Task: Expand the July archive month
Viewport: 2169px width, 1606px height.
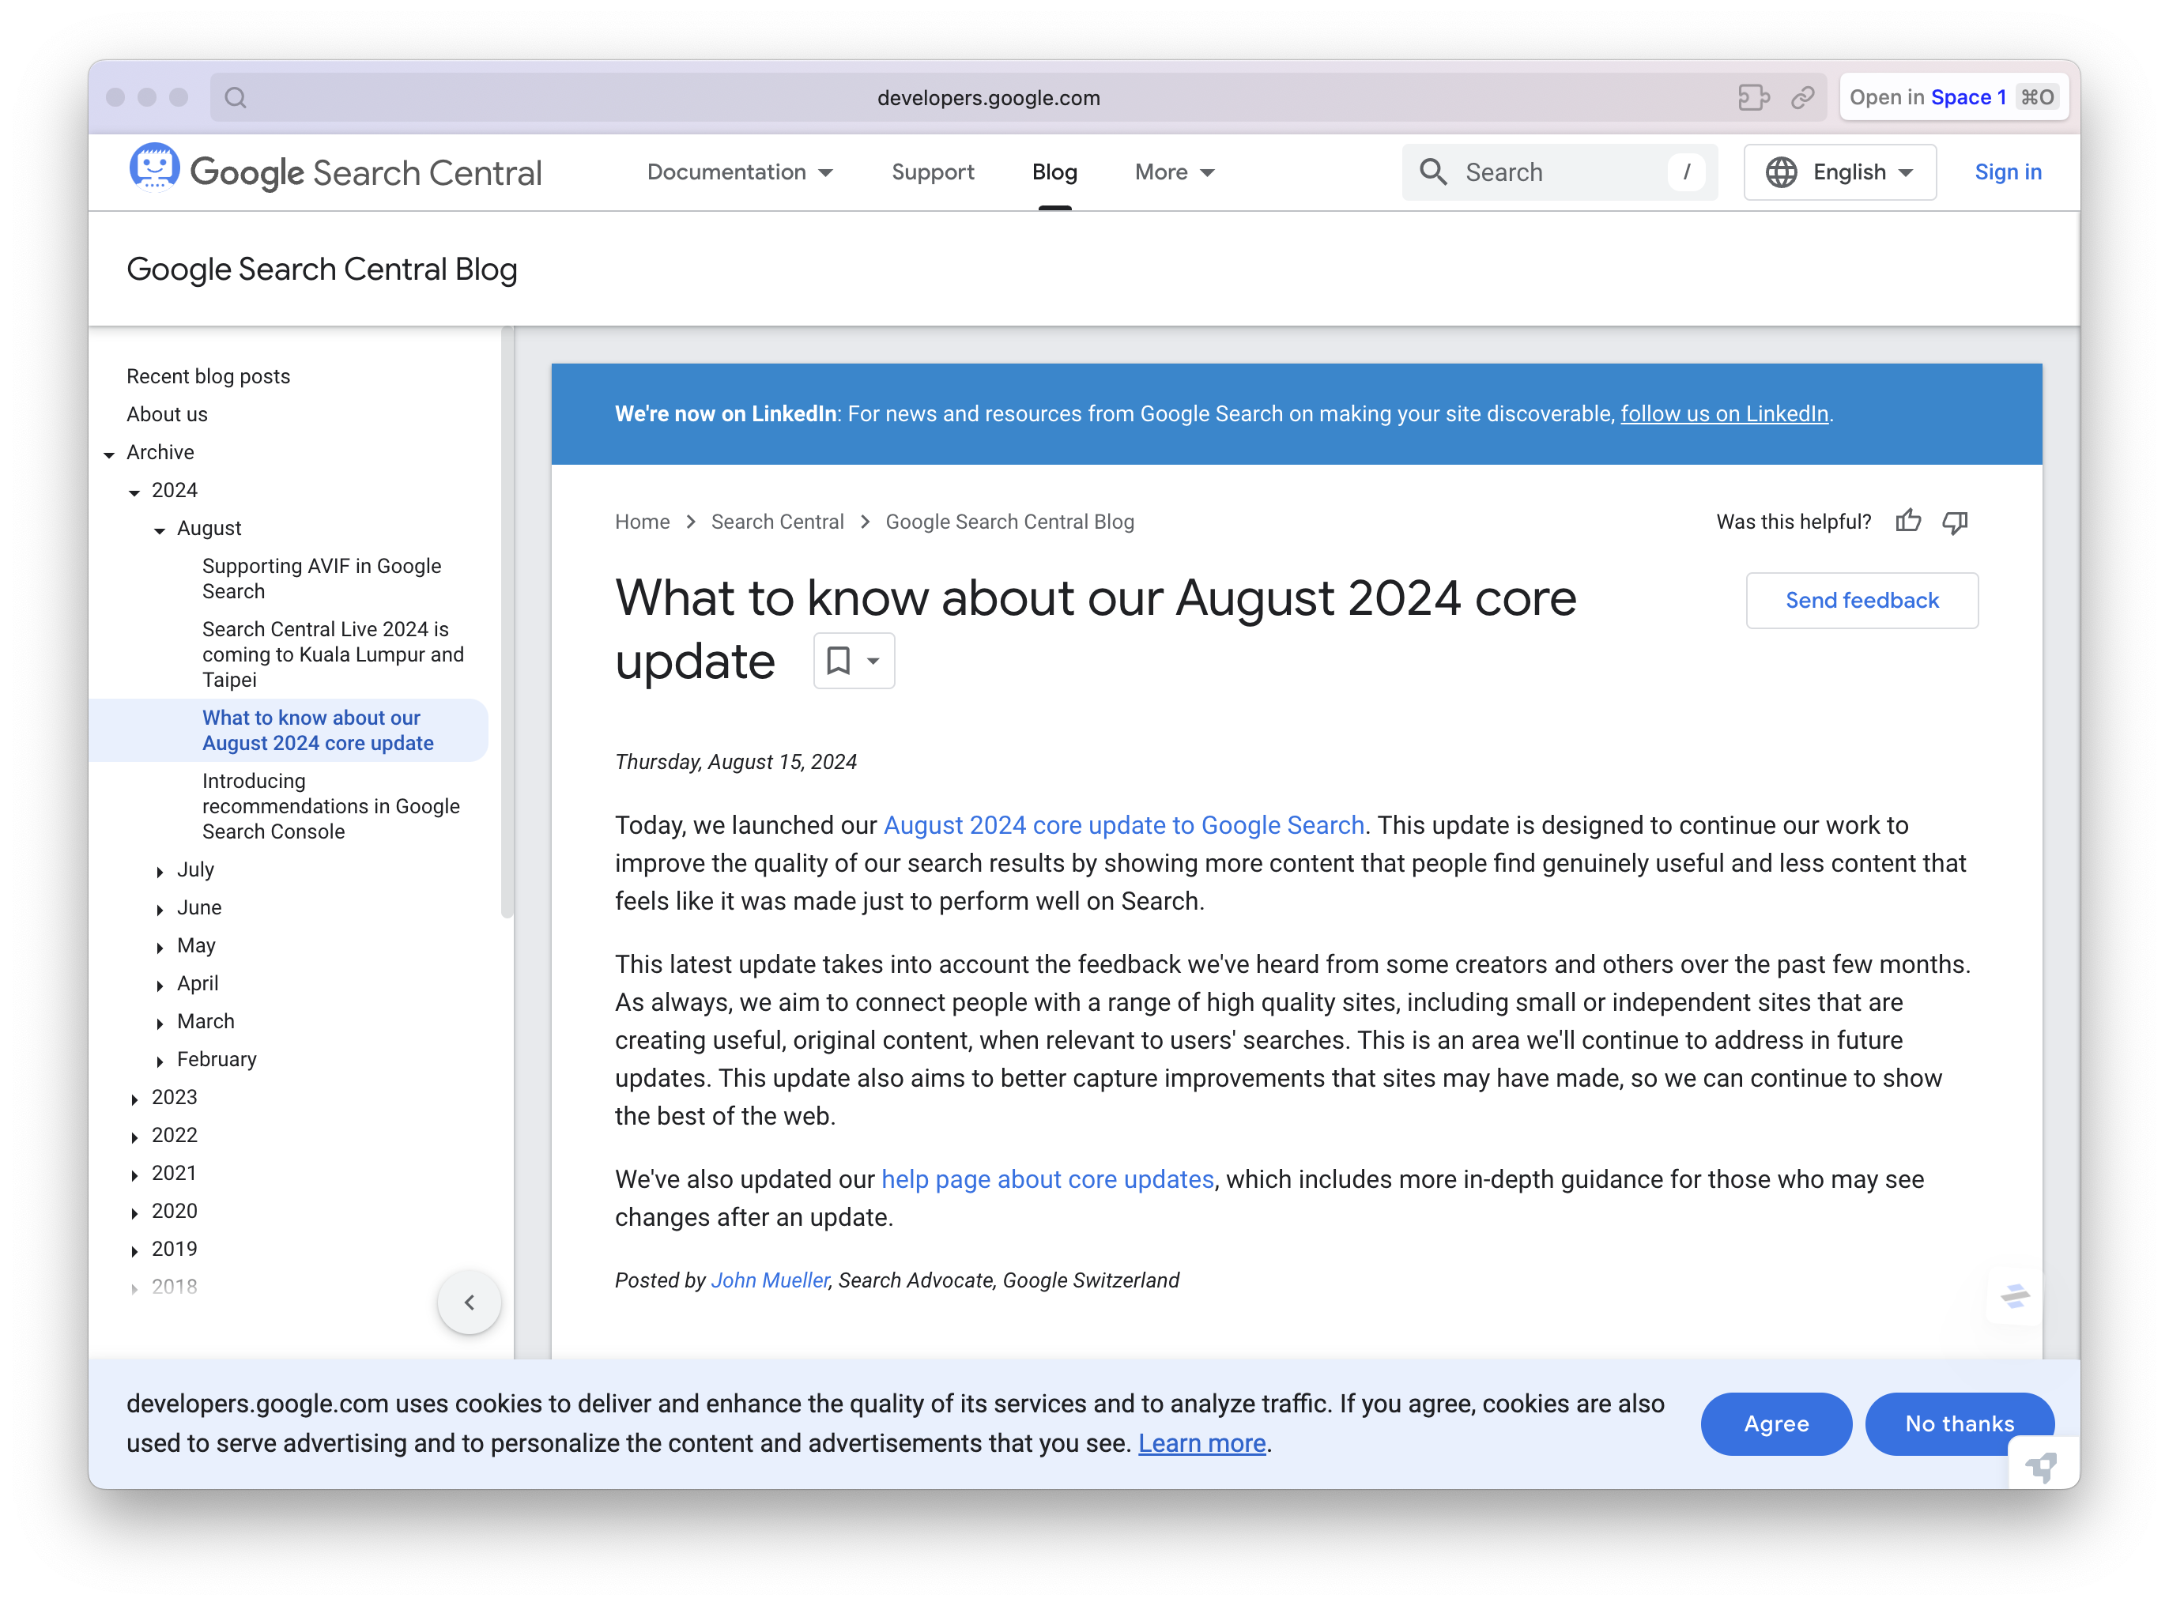Action: 160,871
